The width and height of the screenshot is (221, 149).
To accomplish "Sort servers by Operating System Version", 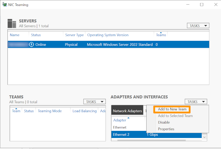I will tap(108, 35).
